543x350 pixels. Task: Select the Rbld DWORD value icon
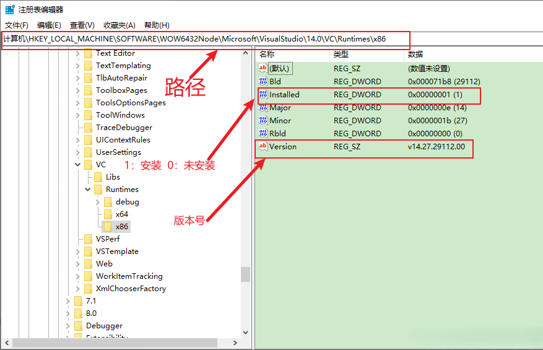[263, 133]
